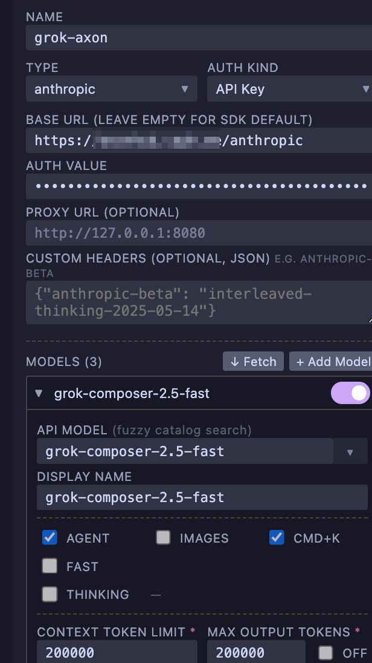Uncheck the CMD+K checkbox

pyautogui.click(x=277, y=537)
